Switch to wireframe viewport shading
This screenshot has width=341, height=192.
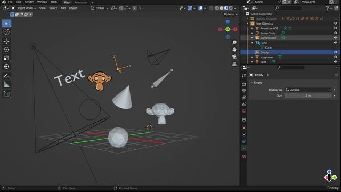217,9
